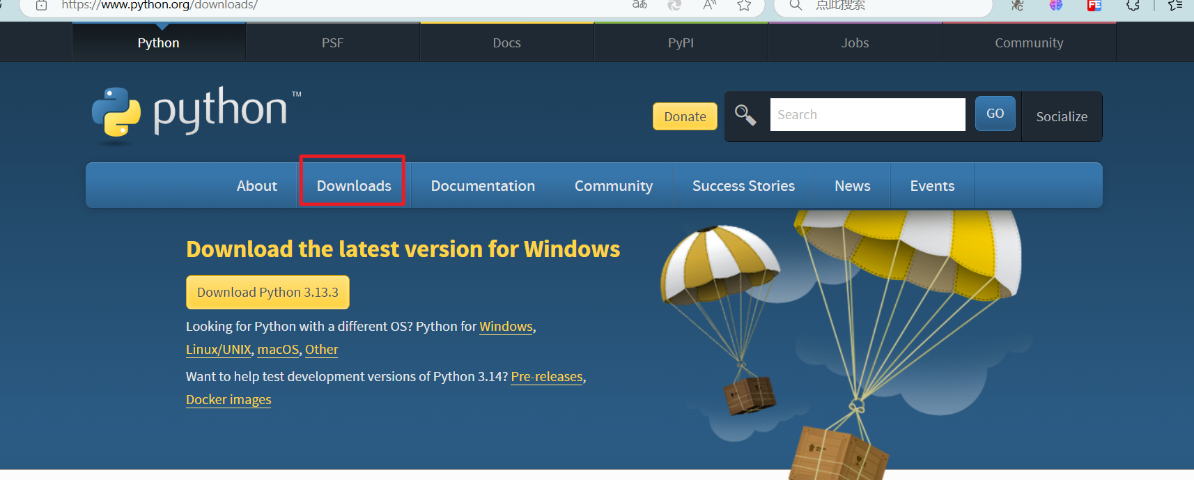Image resolution: width=1194 pixels, height=480 pixels.
Task: Click Download Python 3.13.3 button
Action: [268, 293]
